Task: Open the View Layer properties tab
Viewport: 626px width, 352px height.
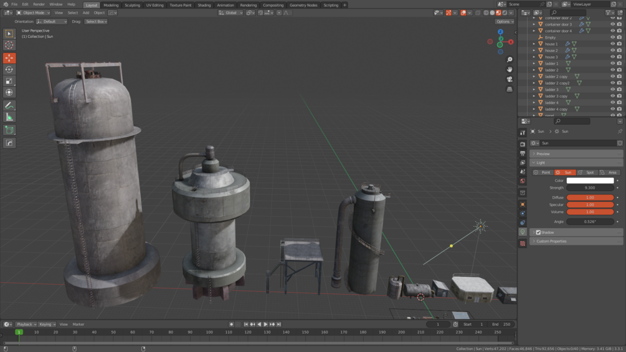Action: [523, 163]
